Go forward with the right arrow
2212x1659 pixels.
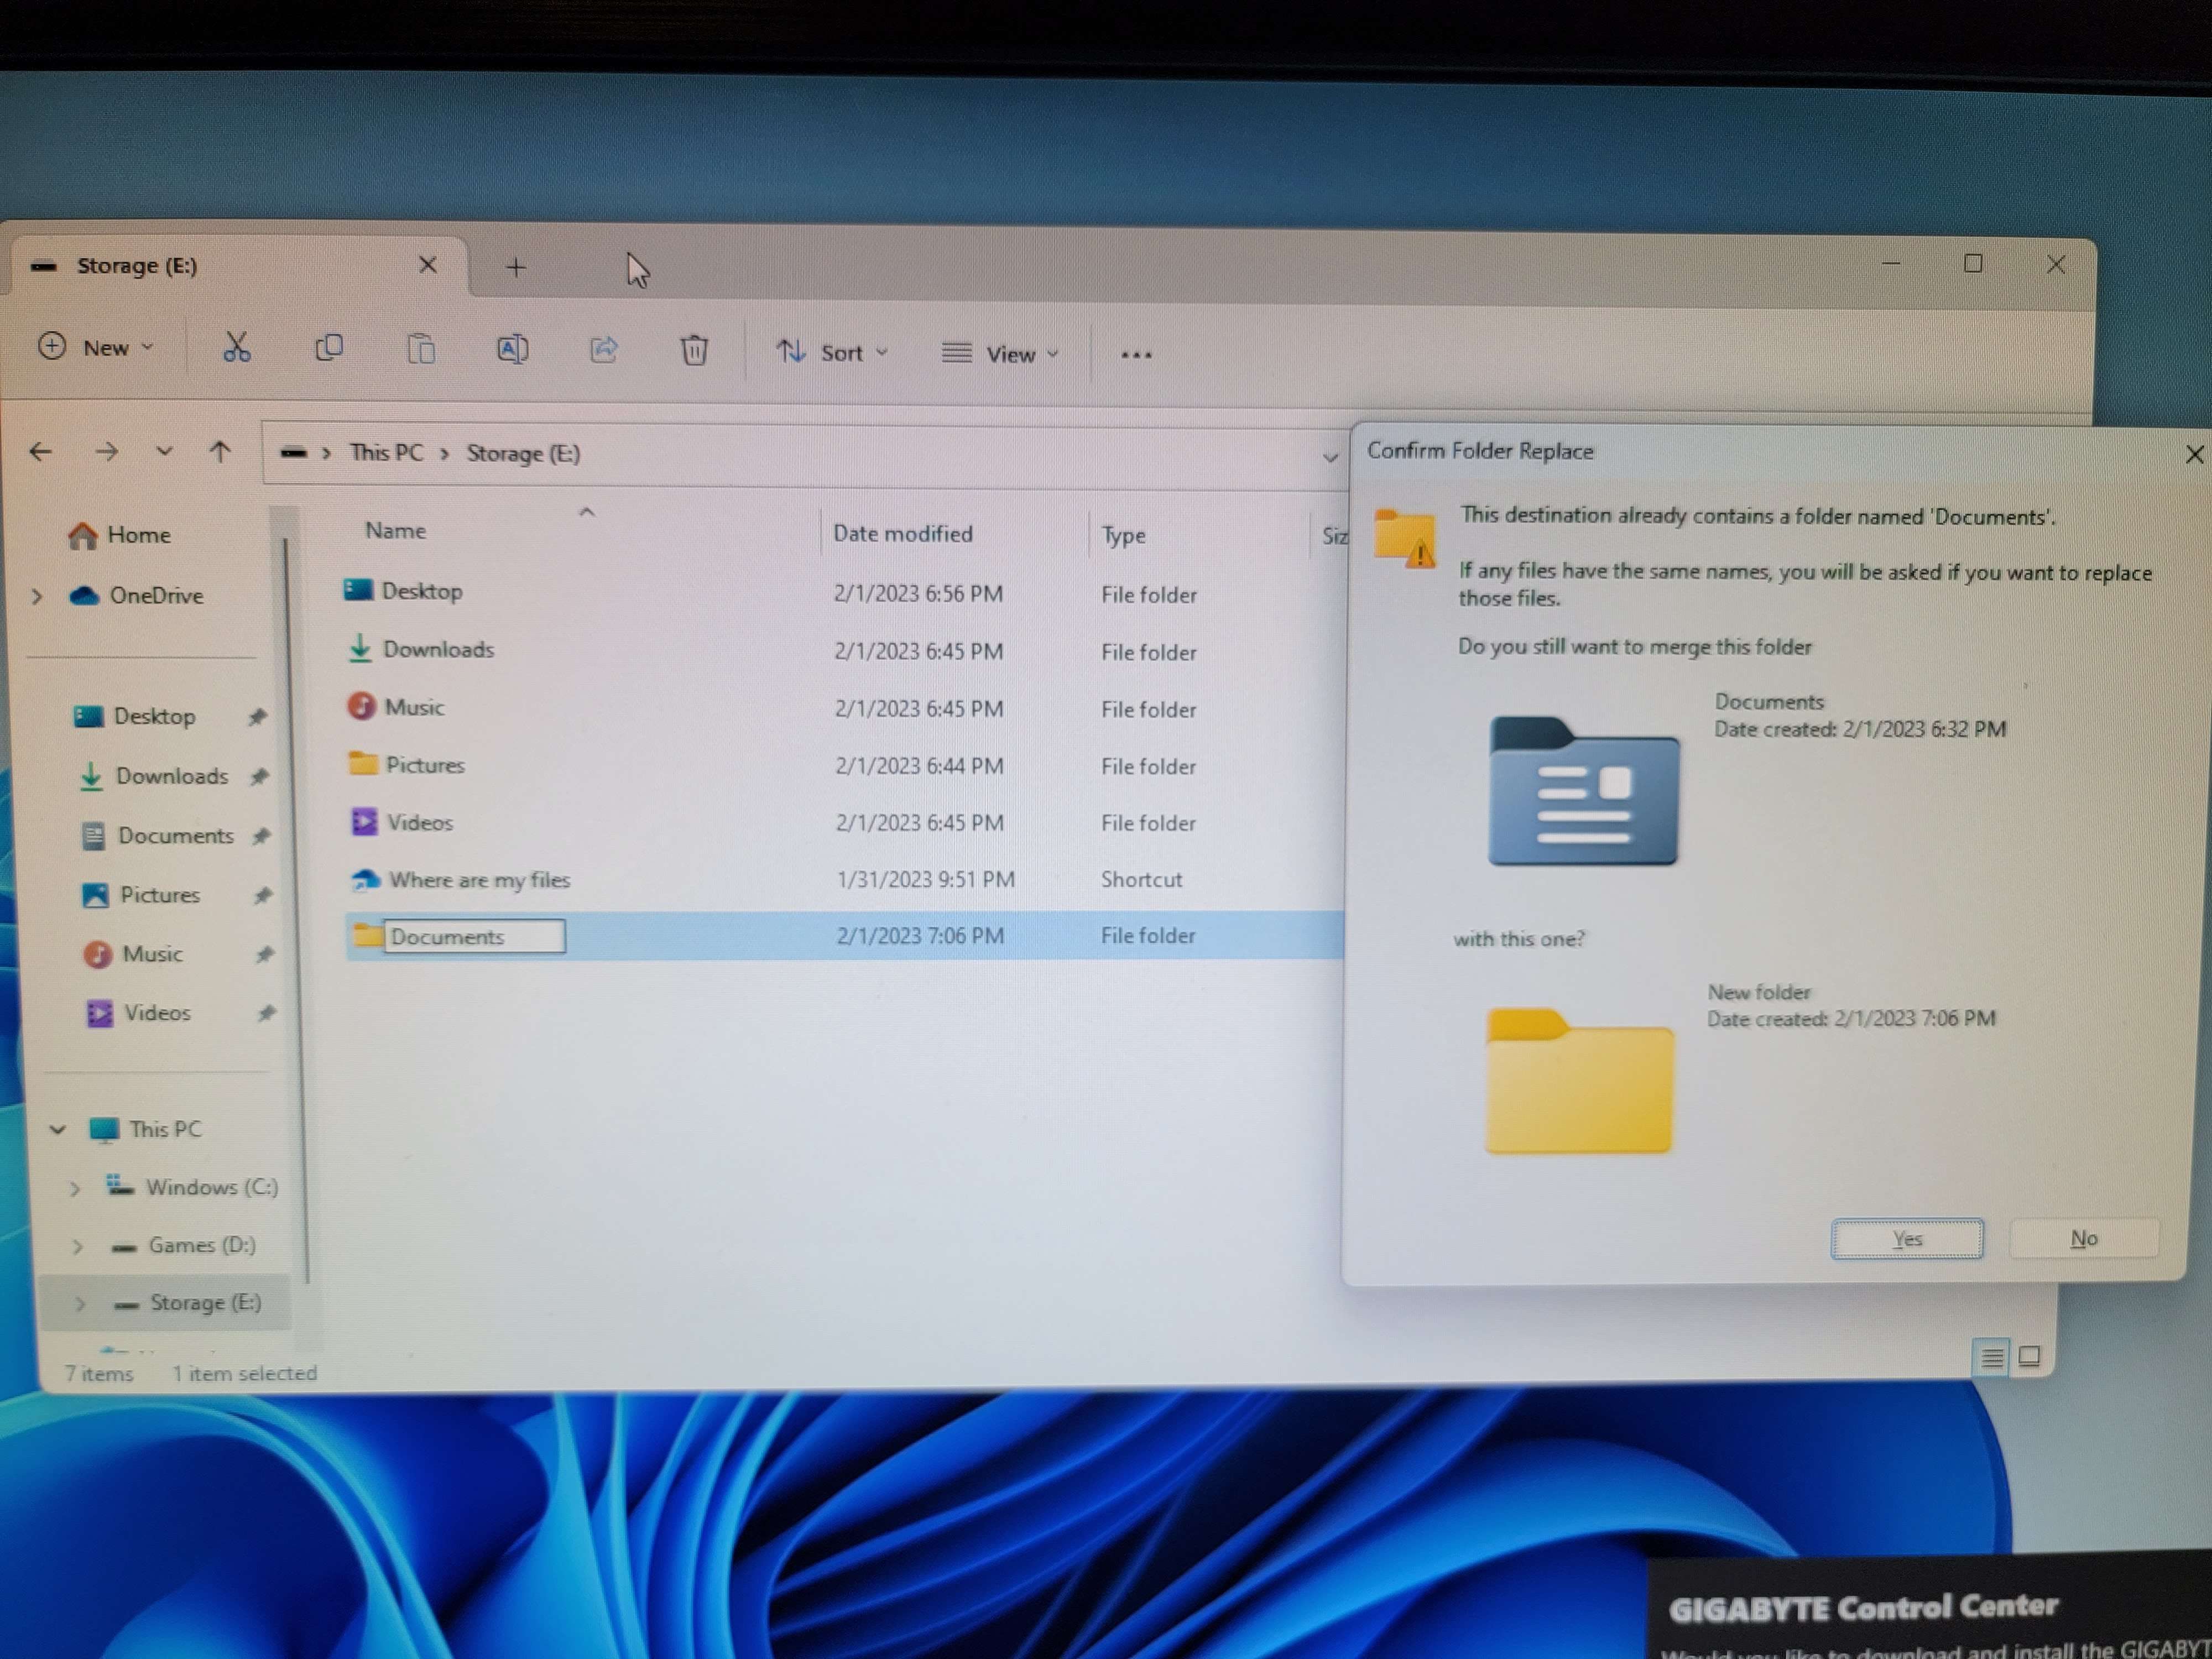[106, 452]
